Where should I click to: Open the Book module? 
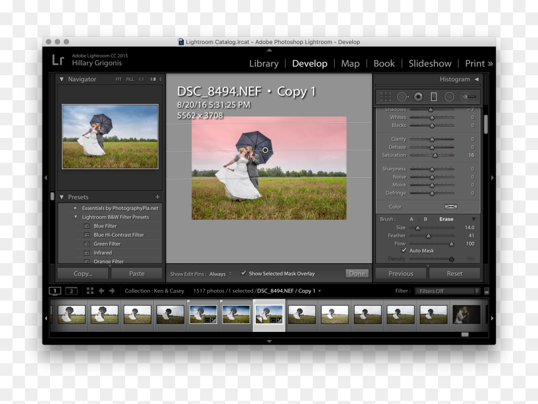384,63
